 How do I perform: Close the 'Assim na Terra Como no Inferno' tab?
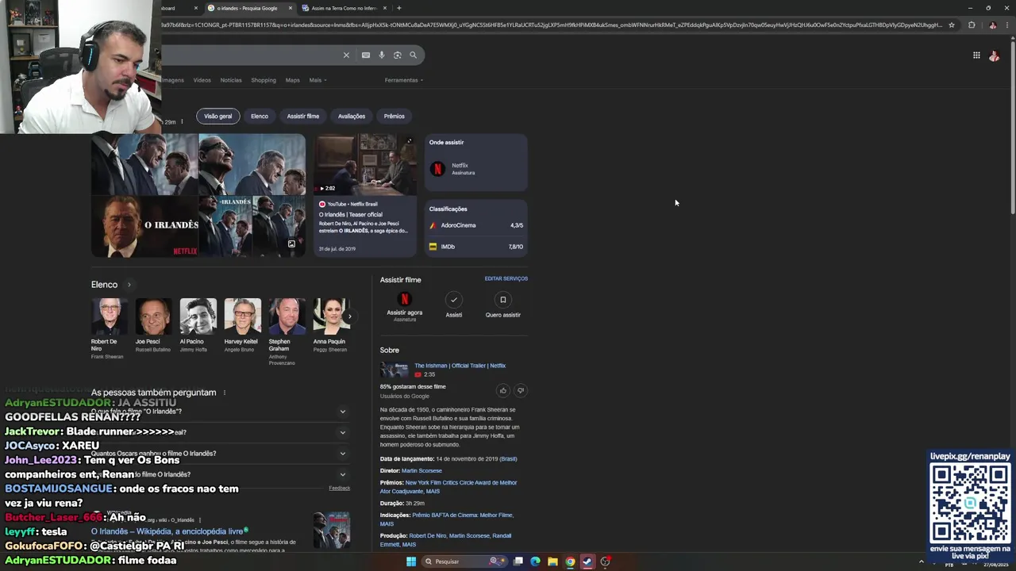385,8
